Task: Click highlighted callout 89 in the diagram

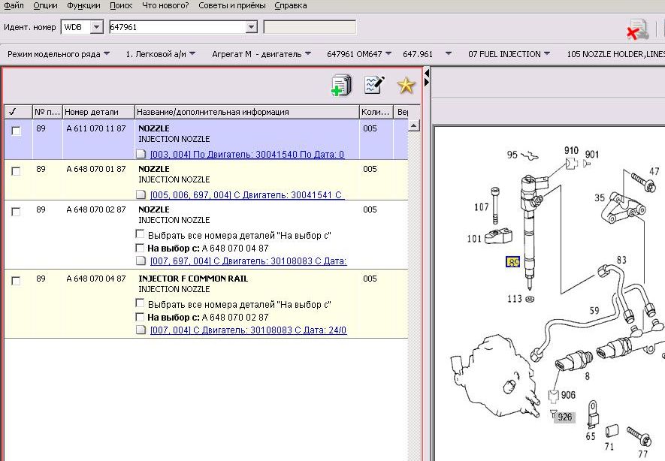Action: (x=514, y=262)
